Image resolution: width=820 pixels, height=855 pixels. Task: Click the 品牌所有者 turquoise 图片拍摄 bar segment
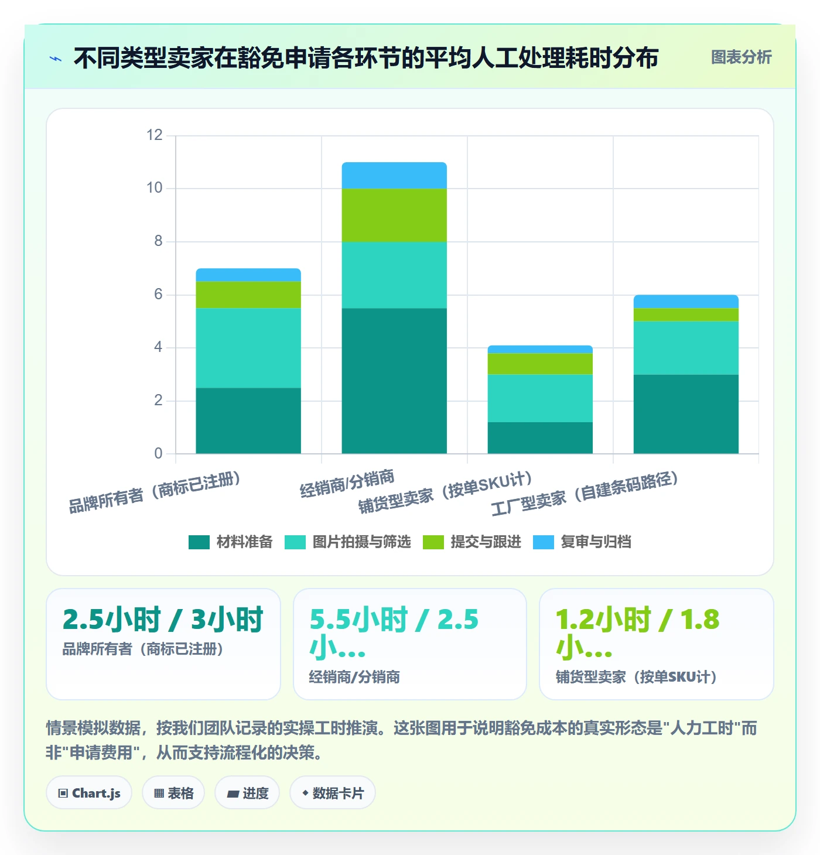pyautogui.click(x=248, y=348)
